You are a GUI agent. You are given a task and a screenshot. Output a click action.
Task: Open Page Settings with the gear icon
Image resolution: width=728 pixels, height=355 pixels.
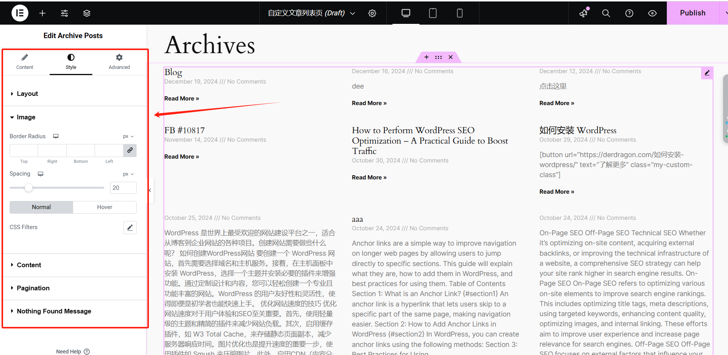[x=372, y=13]
